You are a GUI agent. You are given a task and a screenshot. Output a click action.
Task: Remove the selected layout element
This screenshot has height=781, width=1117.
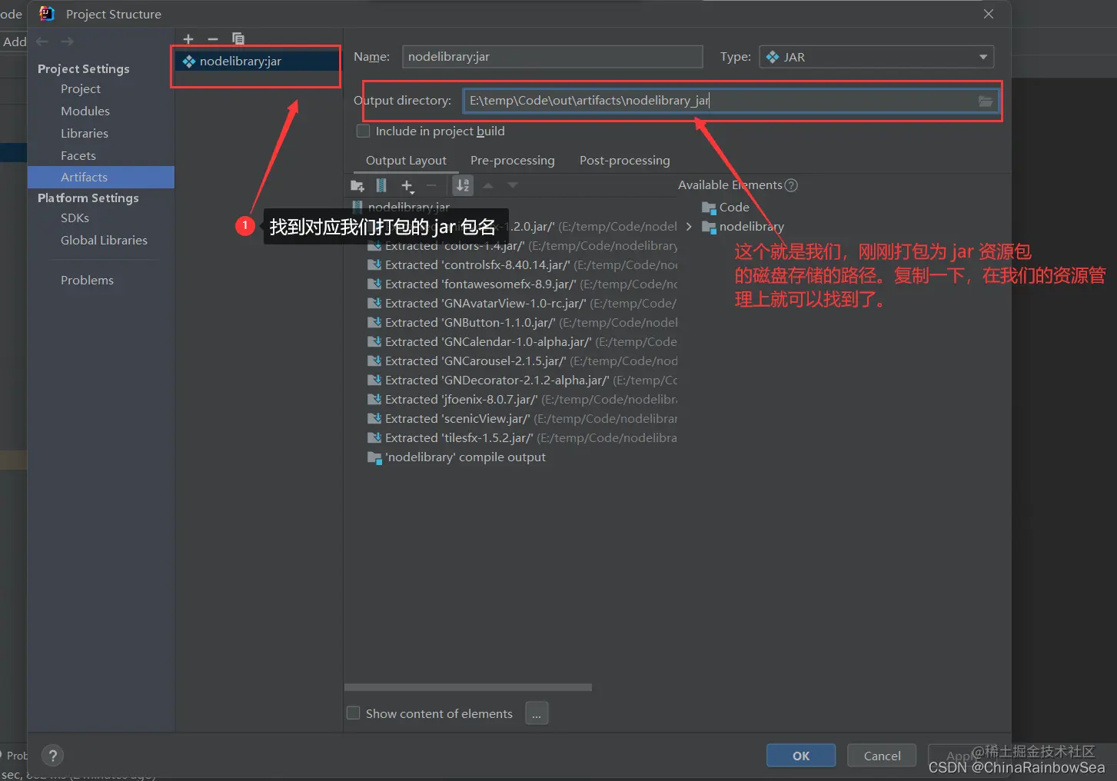431,185
